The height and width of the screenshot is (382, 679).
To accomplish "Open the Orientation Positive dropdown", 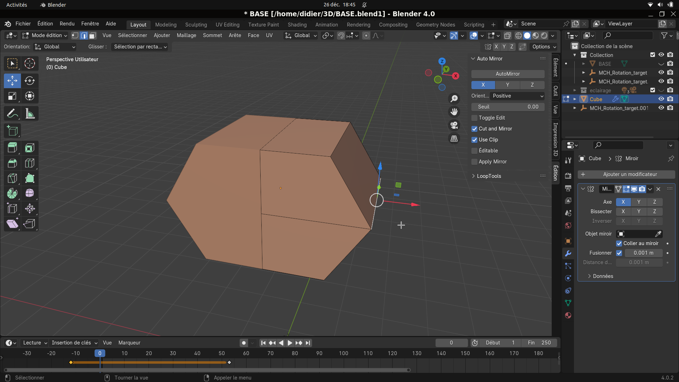I will point(517,96).
